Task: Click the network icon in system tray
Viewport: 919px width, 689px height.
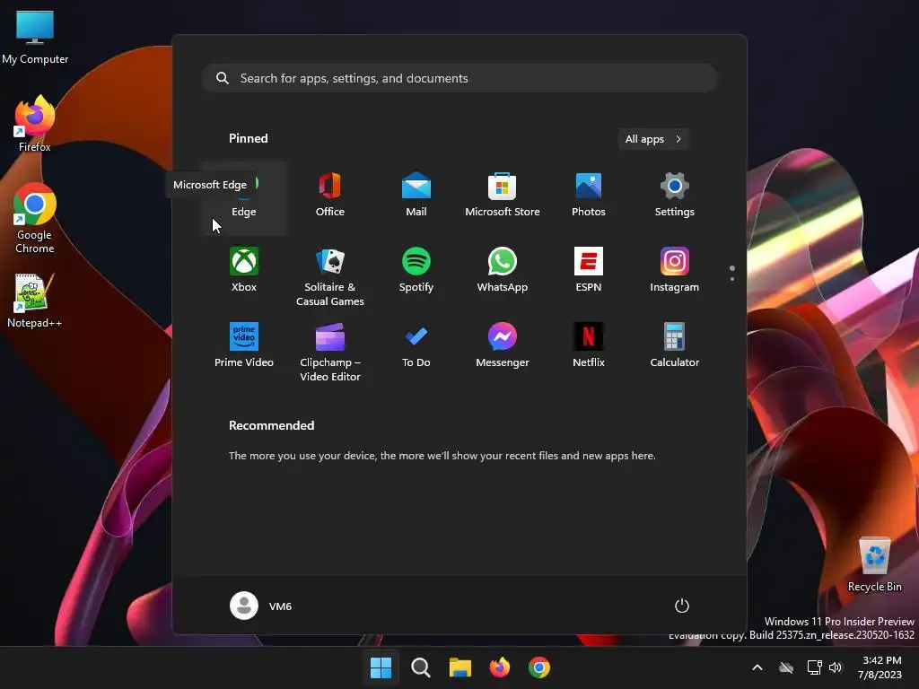Action: 814,667
